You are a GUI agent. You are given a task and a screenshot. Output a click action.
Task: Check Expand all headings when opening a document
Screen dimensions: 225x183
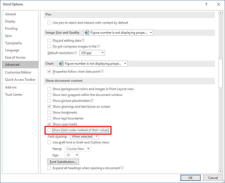tap(49, 168)
